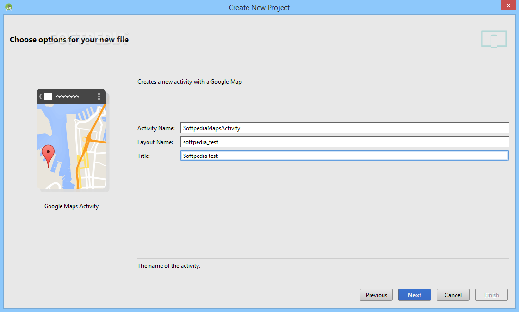Proceed with the Next button
Viewport: 519px width, 312px height.
[415, 295]
